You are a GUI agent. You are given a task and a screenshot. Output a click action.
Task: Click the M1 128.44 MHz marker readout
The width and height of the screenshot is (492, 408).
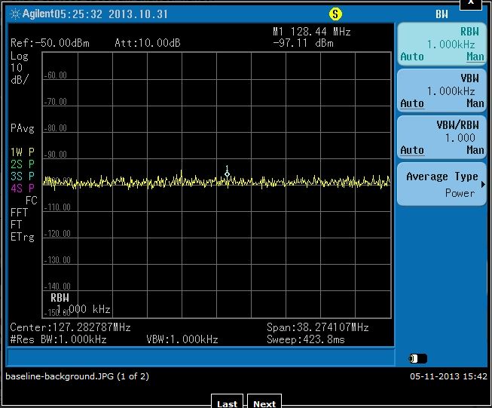tap(312, 32)
